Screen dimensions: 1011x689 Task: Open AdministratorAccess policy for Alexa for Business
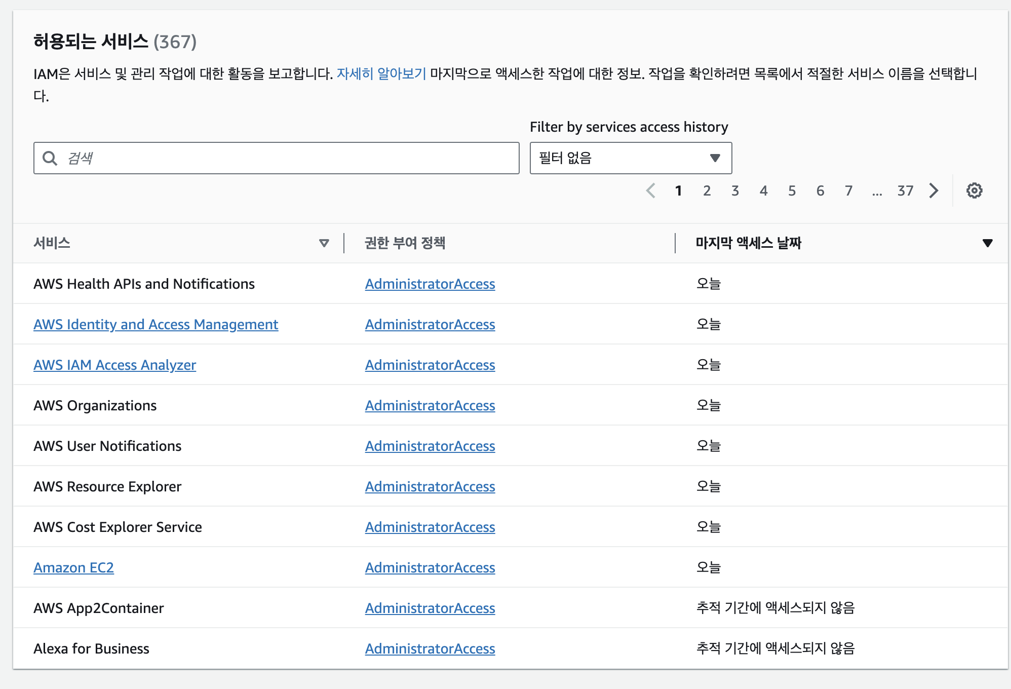click(430, 648)
